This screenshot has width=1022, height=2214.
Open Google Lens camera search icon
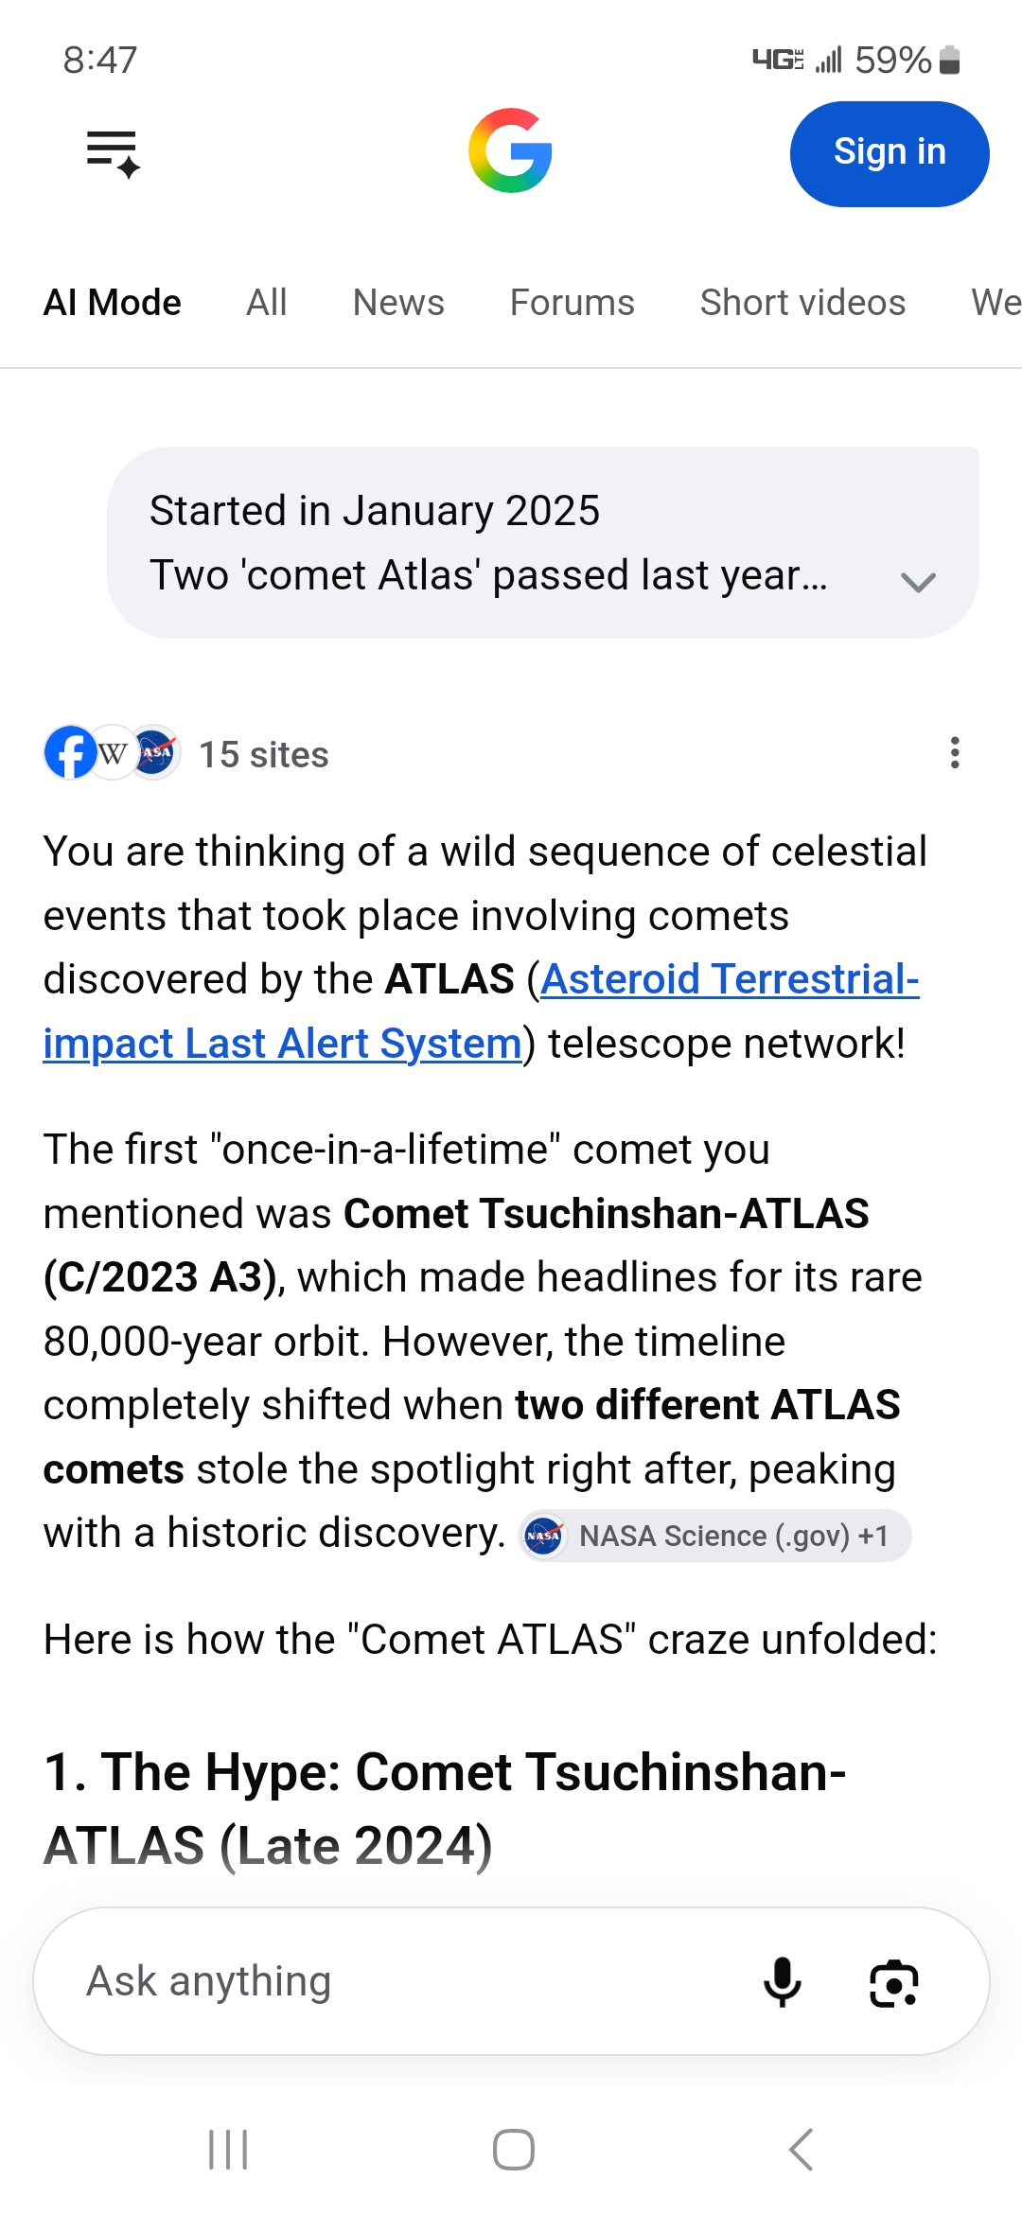coord(893,1983)
